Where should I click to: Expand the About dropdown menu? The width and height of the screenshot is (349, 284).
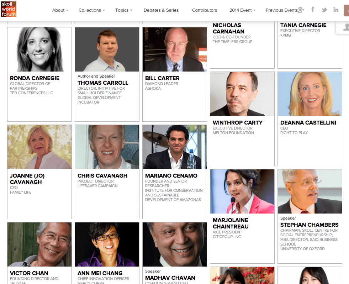(x=60, y=10)
